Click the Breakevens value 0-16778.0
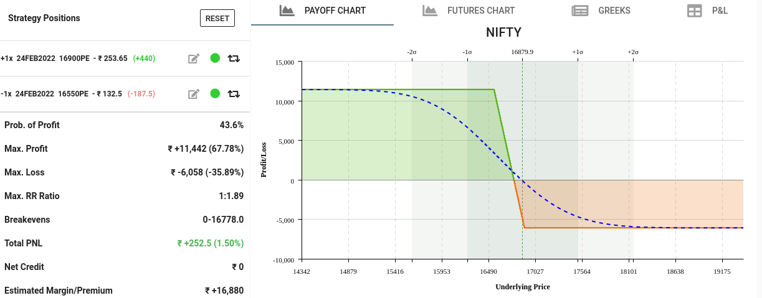762x298 pixels. tap(223, 220)
